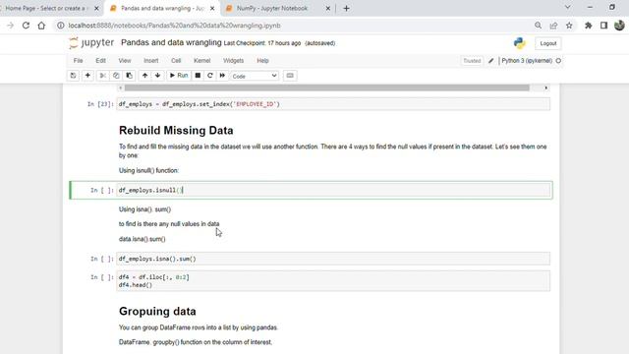Click the Last Checkpoint status text

[x=262, y=43]
